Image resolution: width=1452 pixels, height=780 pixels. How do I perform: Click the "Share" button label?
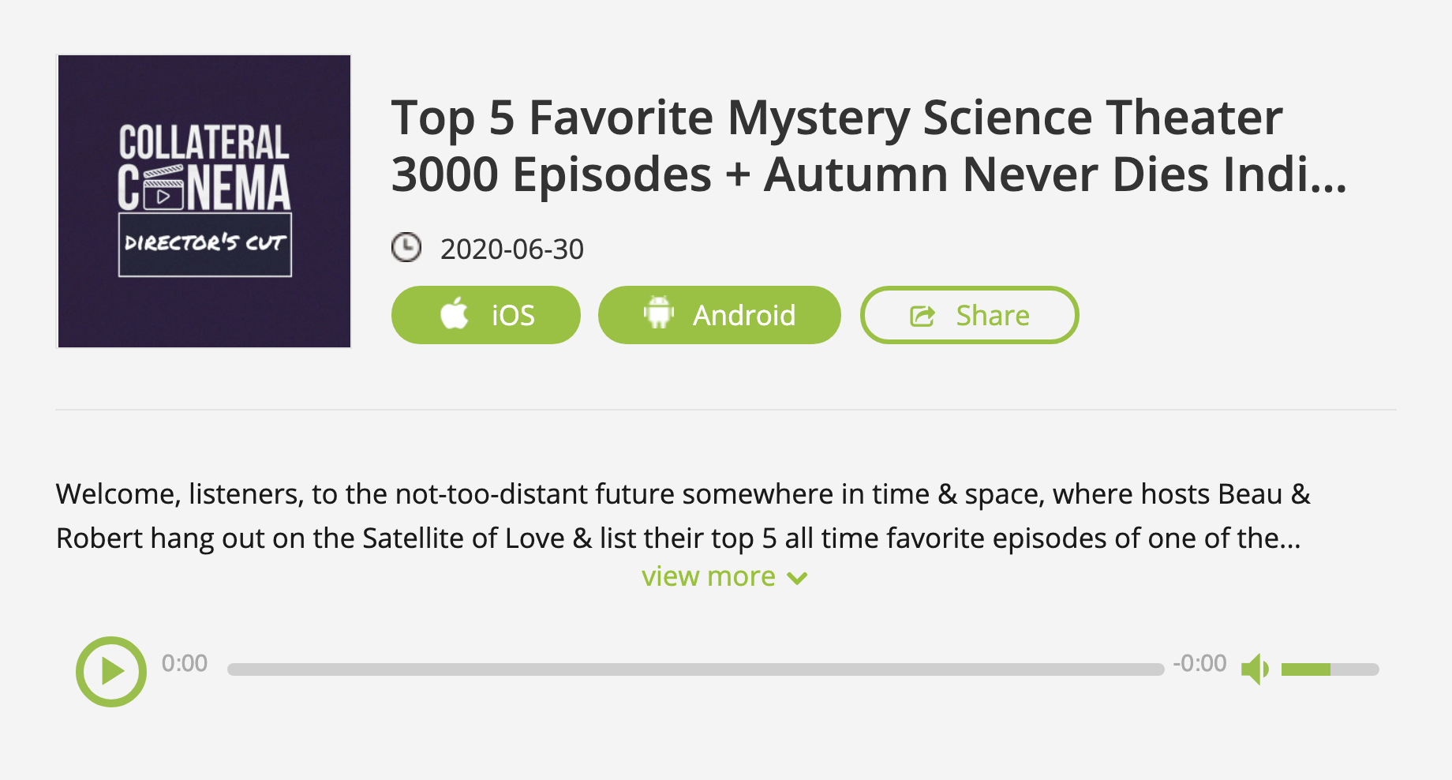(x=992, y=316)
